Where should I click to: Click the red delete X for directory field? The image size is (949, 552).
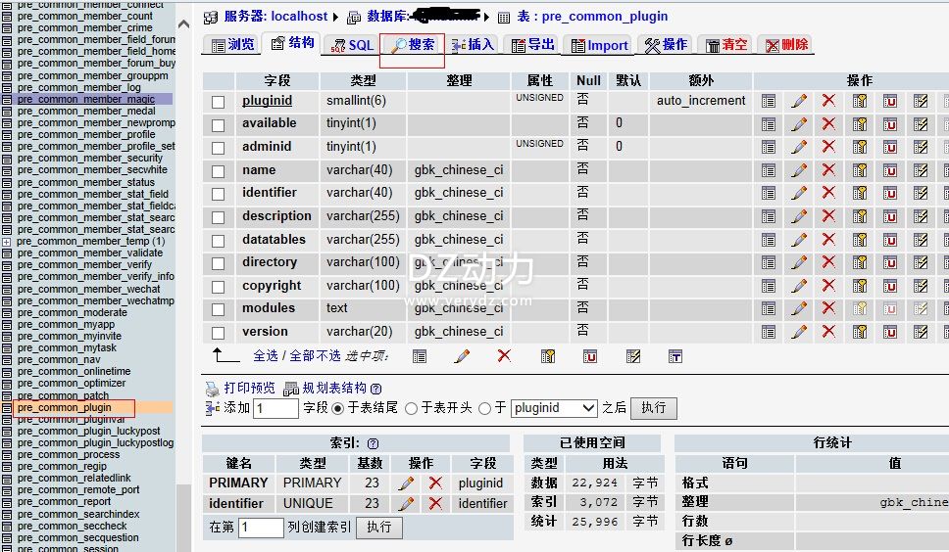(828, 262)
